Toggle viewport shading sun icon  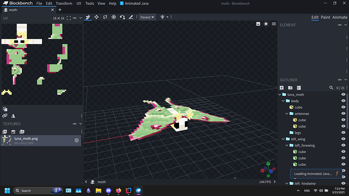click(266, 24)
